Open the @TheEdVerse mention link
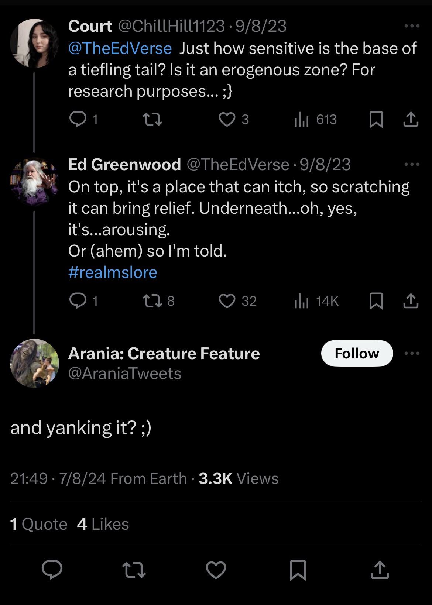432x605 pixels. tap(120, 48)
